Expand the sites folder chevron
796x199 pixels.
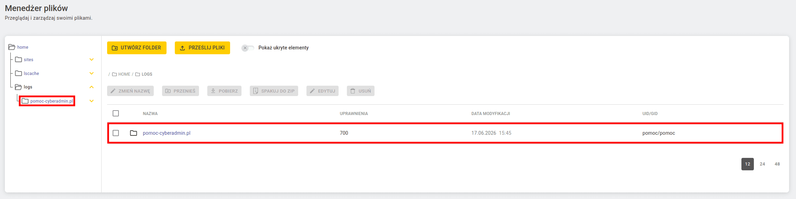92,59
